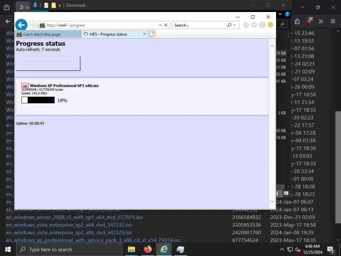Click the "Uptime: 00:08:43" text
Screen dimensions: 341x256
click(30, 123)
